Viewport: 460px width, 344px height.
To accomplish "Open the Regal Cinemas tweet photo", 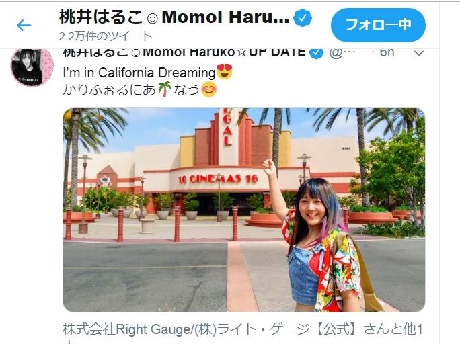I will pos(244,210).
